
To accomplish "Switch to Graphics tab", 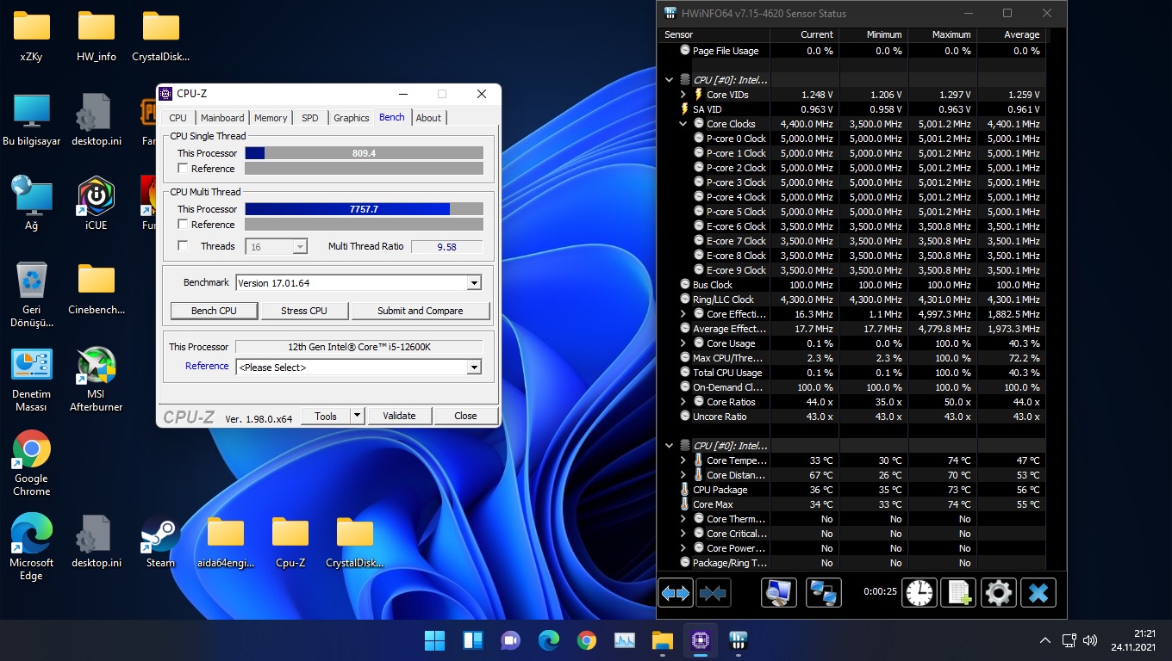I will pos(352,118).
